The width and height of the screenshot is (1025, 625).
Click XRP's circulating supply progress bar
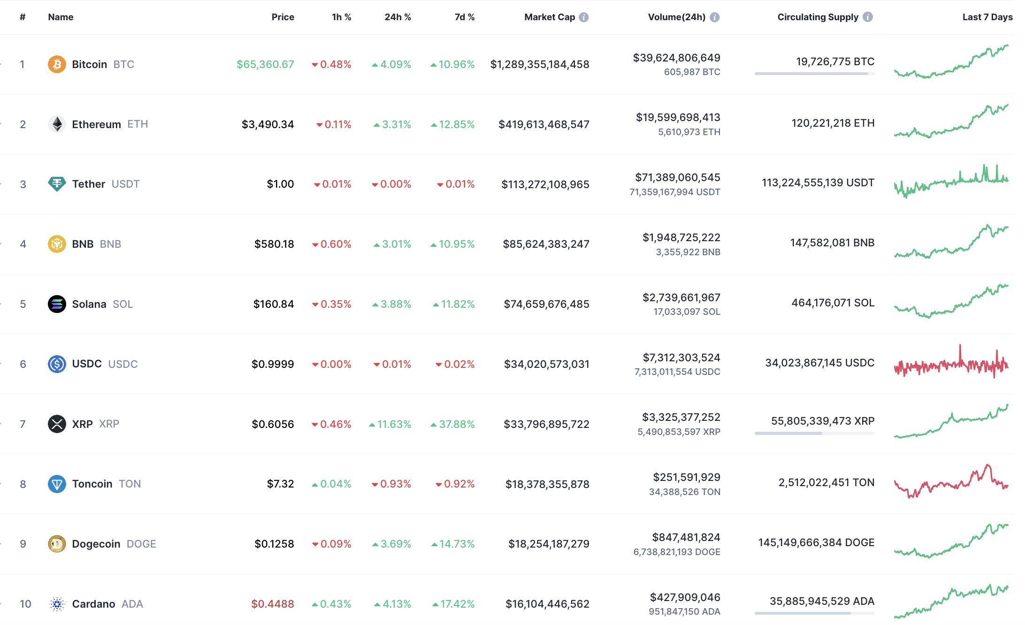click(814, 433)
